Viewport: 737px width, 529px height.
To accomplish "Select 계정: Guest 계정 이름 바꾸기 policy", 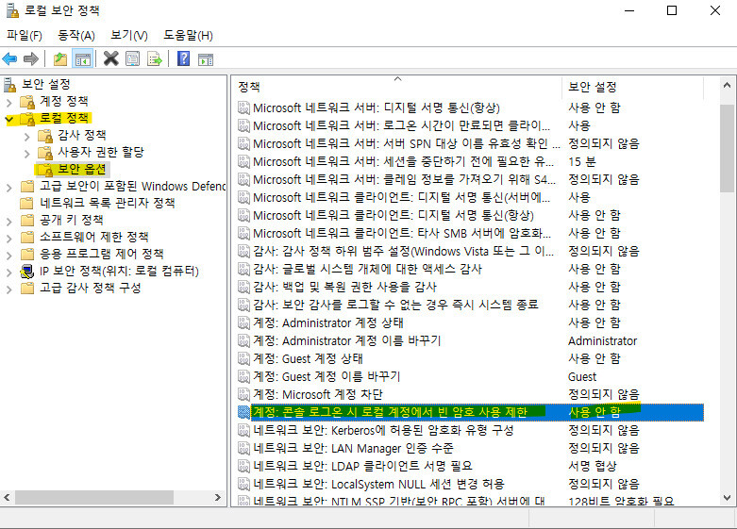I will click(327, 377).
